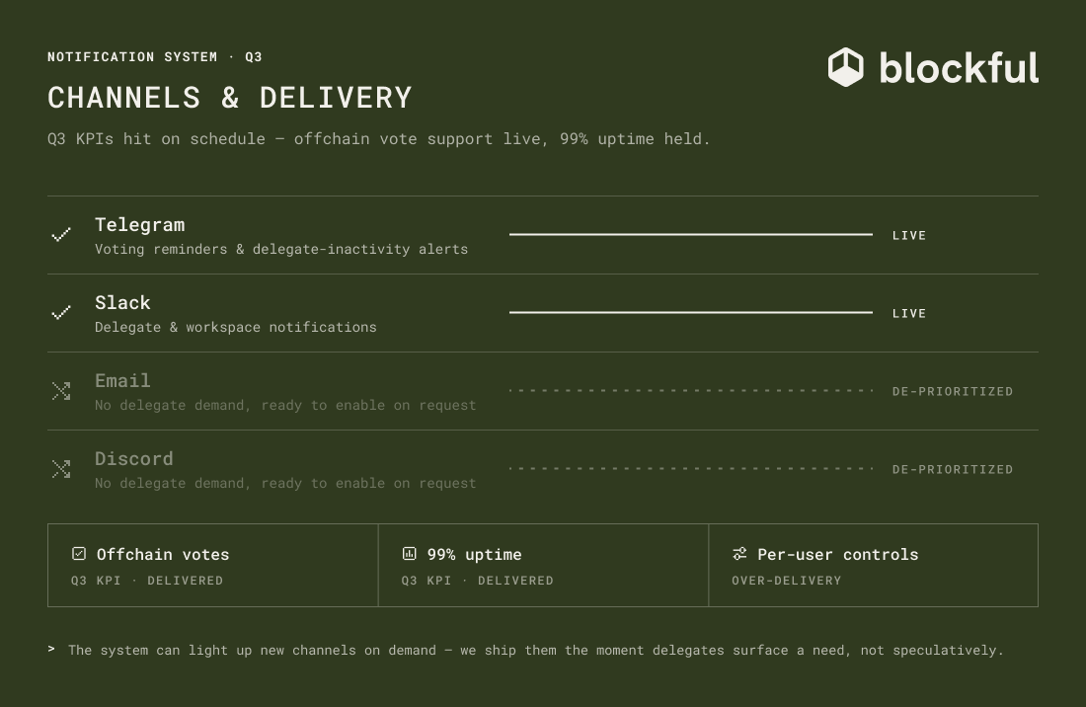The width and height of the screenshot is (1086, 707).
Task: Click 'Q3 KPI · DELIVERED' under Offchain votes
Action: coord(147,581)
